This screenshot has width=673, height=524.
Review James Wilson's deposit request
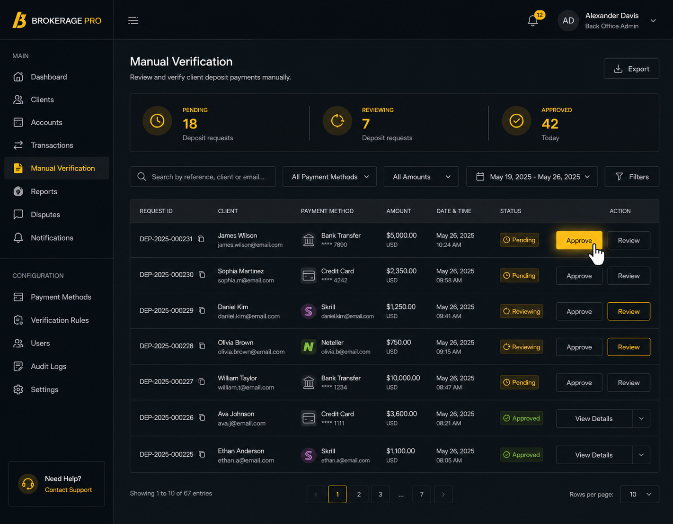[x=629, y=240]
